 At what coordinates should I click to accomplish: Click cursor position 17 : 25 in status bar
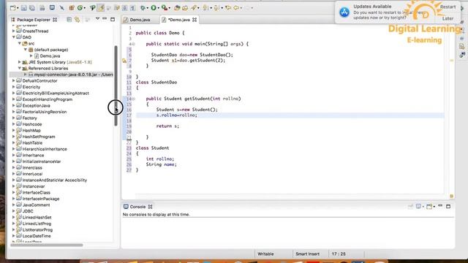pos(339,254)
